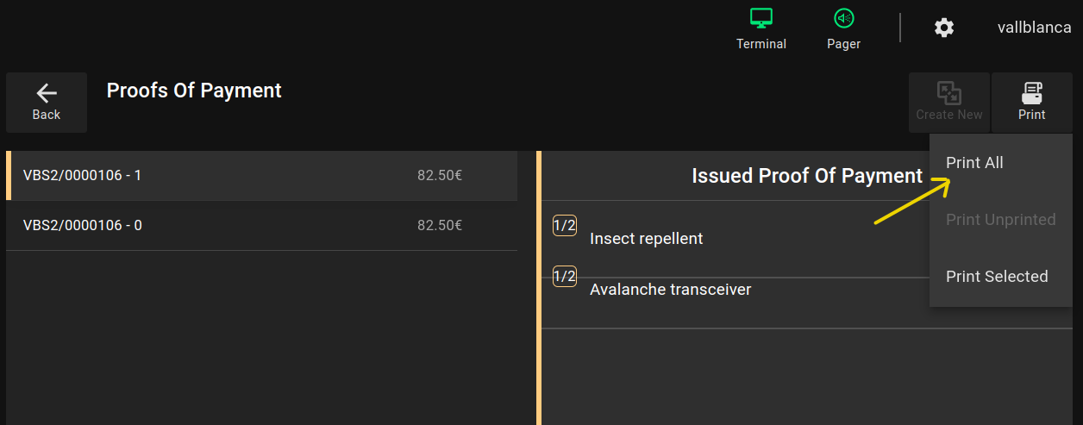Click the vallblanca username

(1034, 28)
